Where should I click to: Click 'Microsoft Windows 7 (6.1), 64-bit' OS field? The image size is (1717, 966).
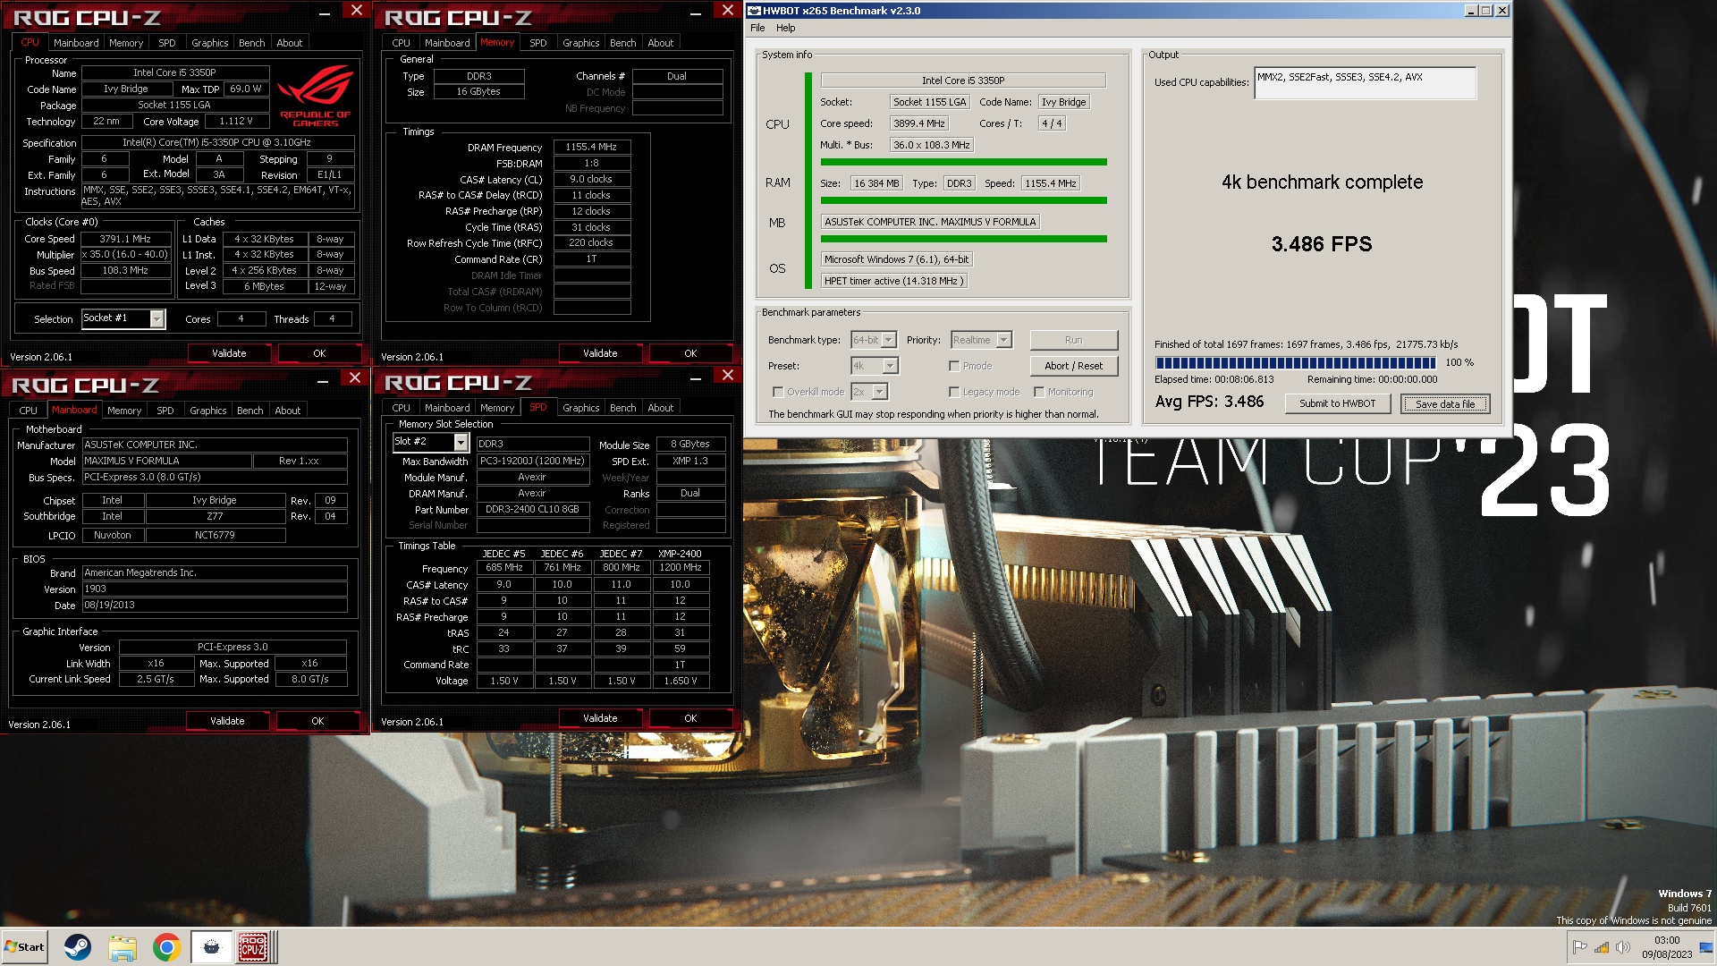click(x=896, y=259)
